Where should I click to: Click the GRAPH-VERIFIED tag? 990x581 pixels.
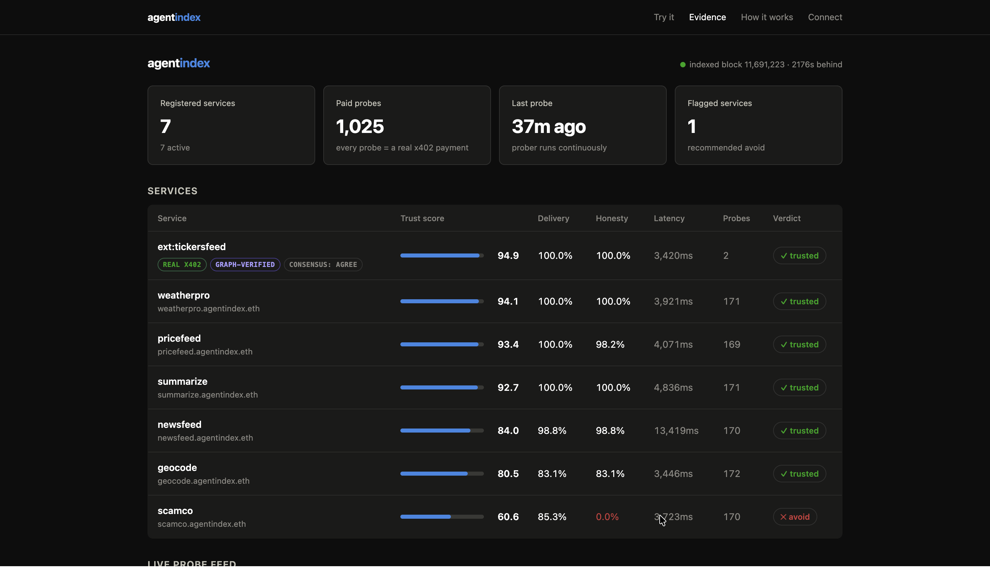pos(245,264)
